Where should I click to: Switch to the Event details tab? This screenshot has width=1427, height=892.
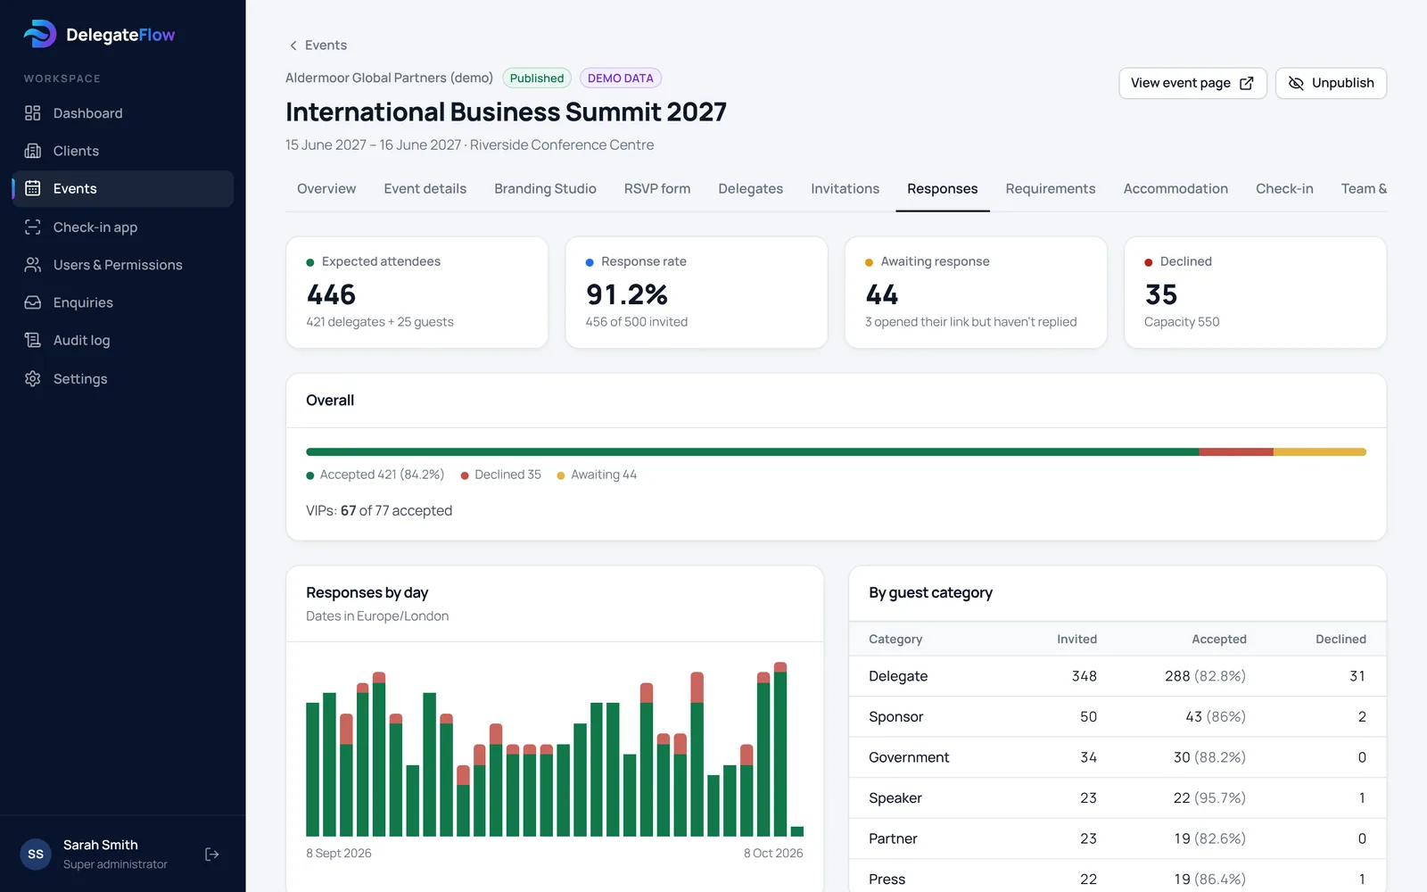(x=425, y=189)
